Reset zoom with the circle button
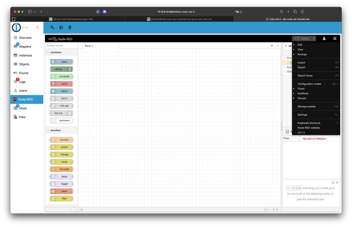 pos(273,209)
